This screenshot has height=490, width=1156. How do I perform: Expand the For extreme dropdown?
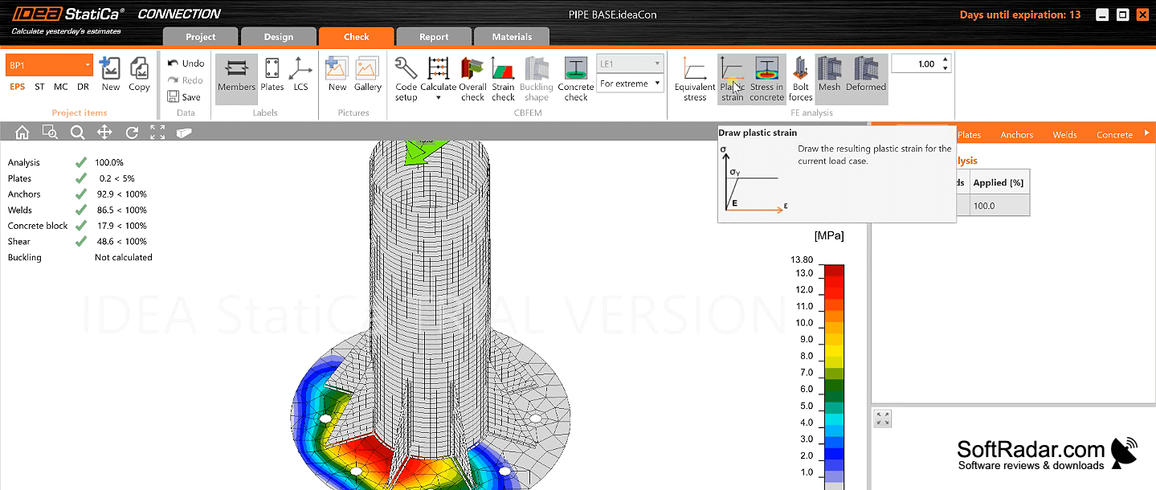coord(630,84)
